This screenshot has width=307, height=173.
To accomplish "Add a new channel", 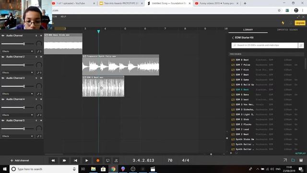I will point(20,161).
